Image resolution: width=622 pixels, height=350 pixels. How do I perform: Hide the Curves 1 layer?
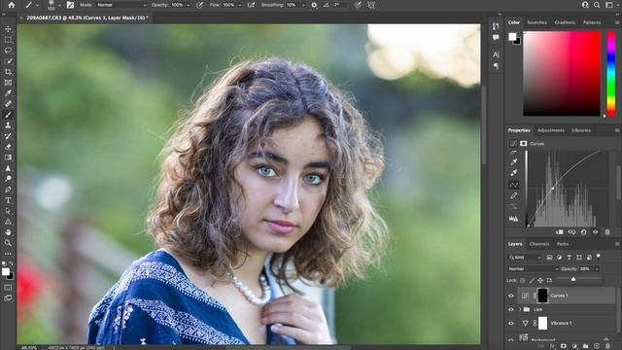coord(511,296)
